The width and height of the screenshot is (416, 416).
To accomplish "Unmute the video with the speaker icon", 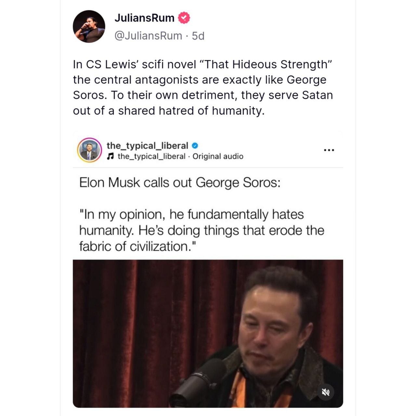I will click(x=325, y=392).
